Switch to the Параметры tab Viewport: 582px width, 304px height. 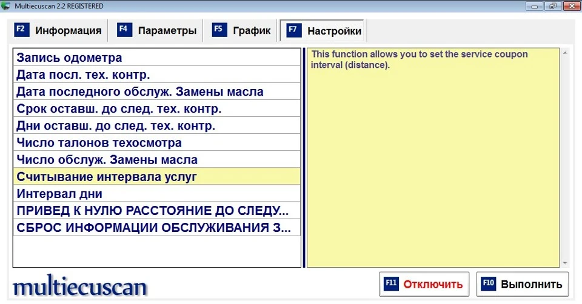[156, 30]
